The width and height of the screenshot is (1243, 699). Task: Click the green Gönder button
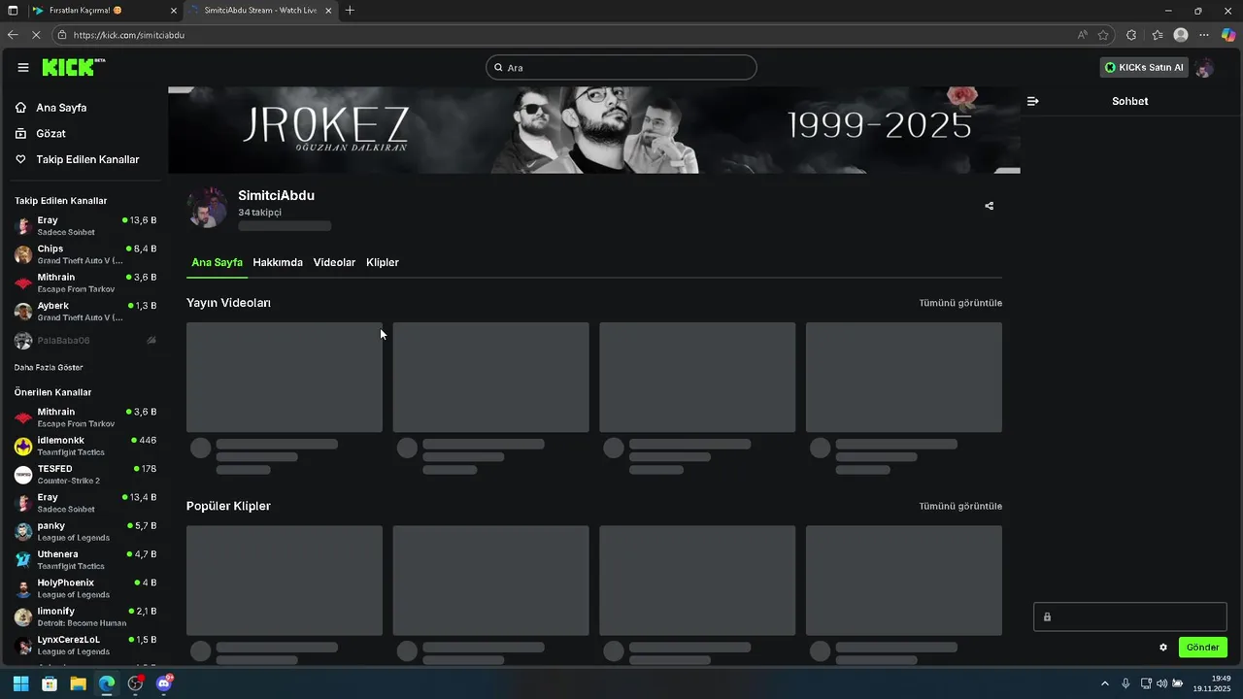click(1202, 648)
